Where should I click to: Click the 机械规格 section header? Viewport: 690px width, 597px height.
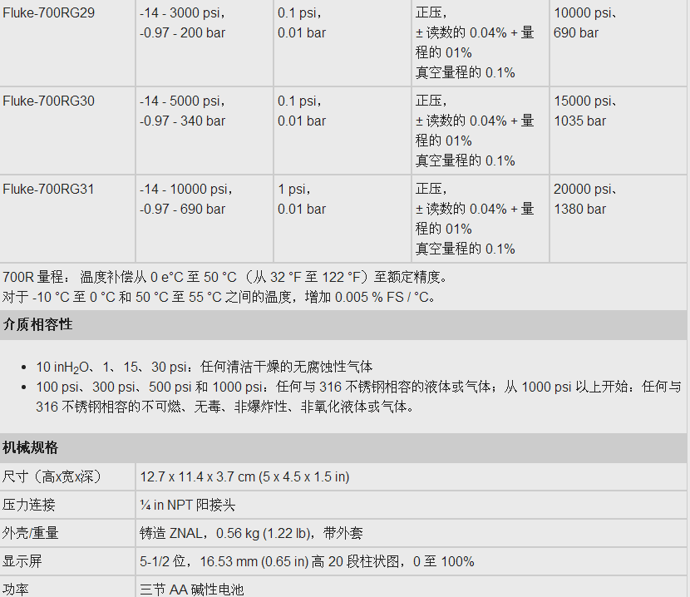(x=31, y=448)
